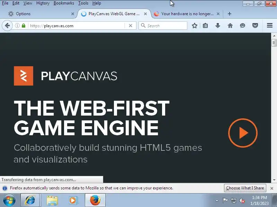Viewport: 277px width, 207px height.
Task: Open the Windows Start button
Action: pyautogui.click(x=9, y=200)
